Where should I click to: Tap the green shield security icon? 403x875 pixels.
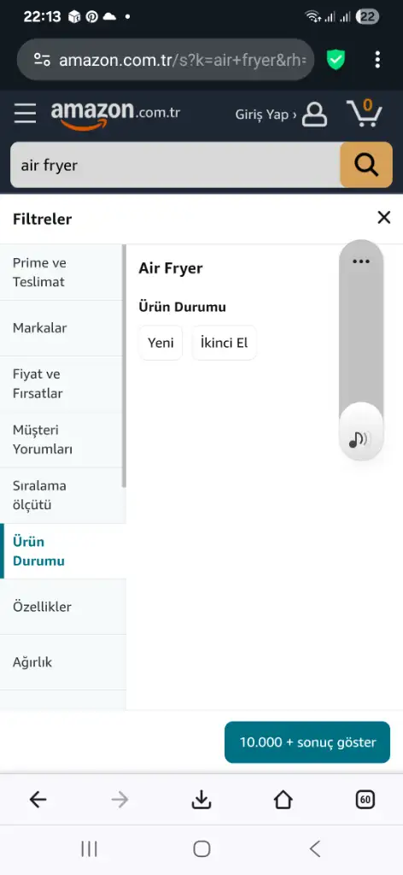336,60
